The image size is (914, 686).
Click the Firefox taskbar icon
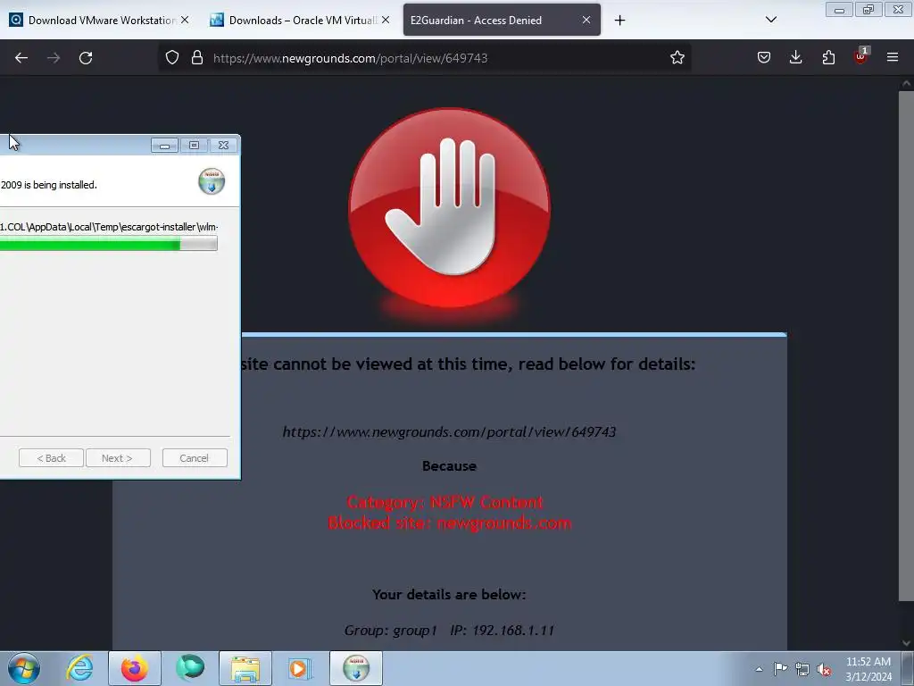(x=135, y=668)
